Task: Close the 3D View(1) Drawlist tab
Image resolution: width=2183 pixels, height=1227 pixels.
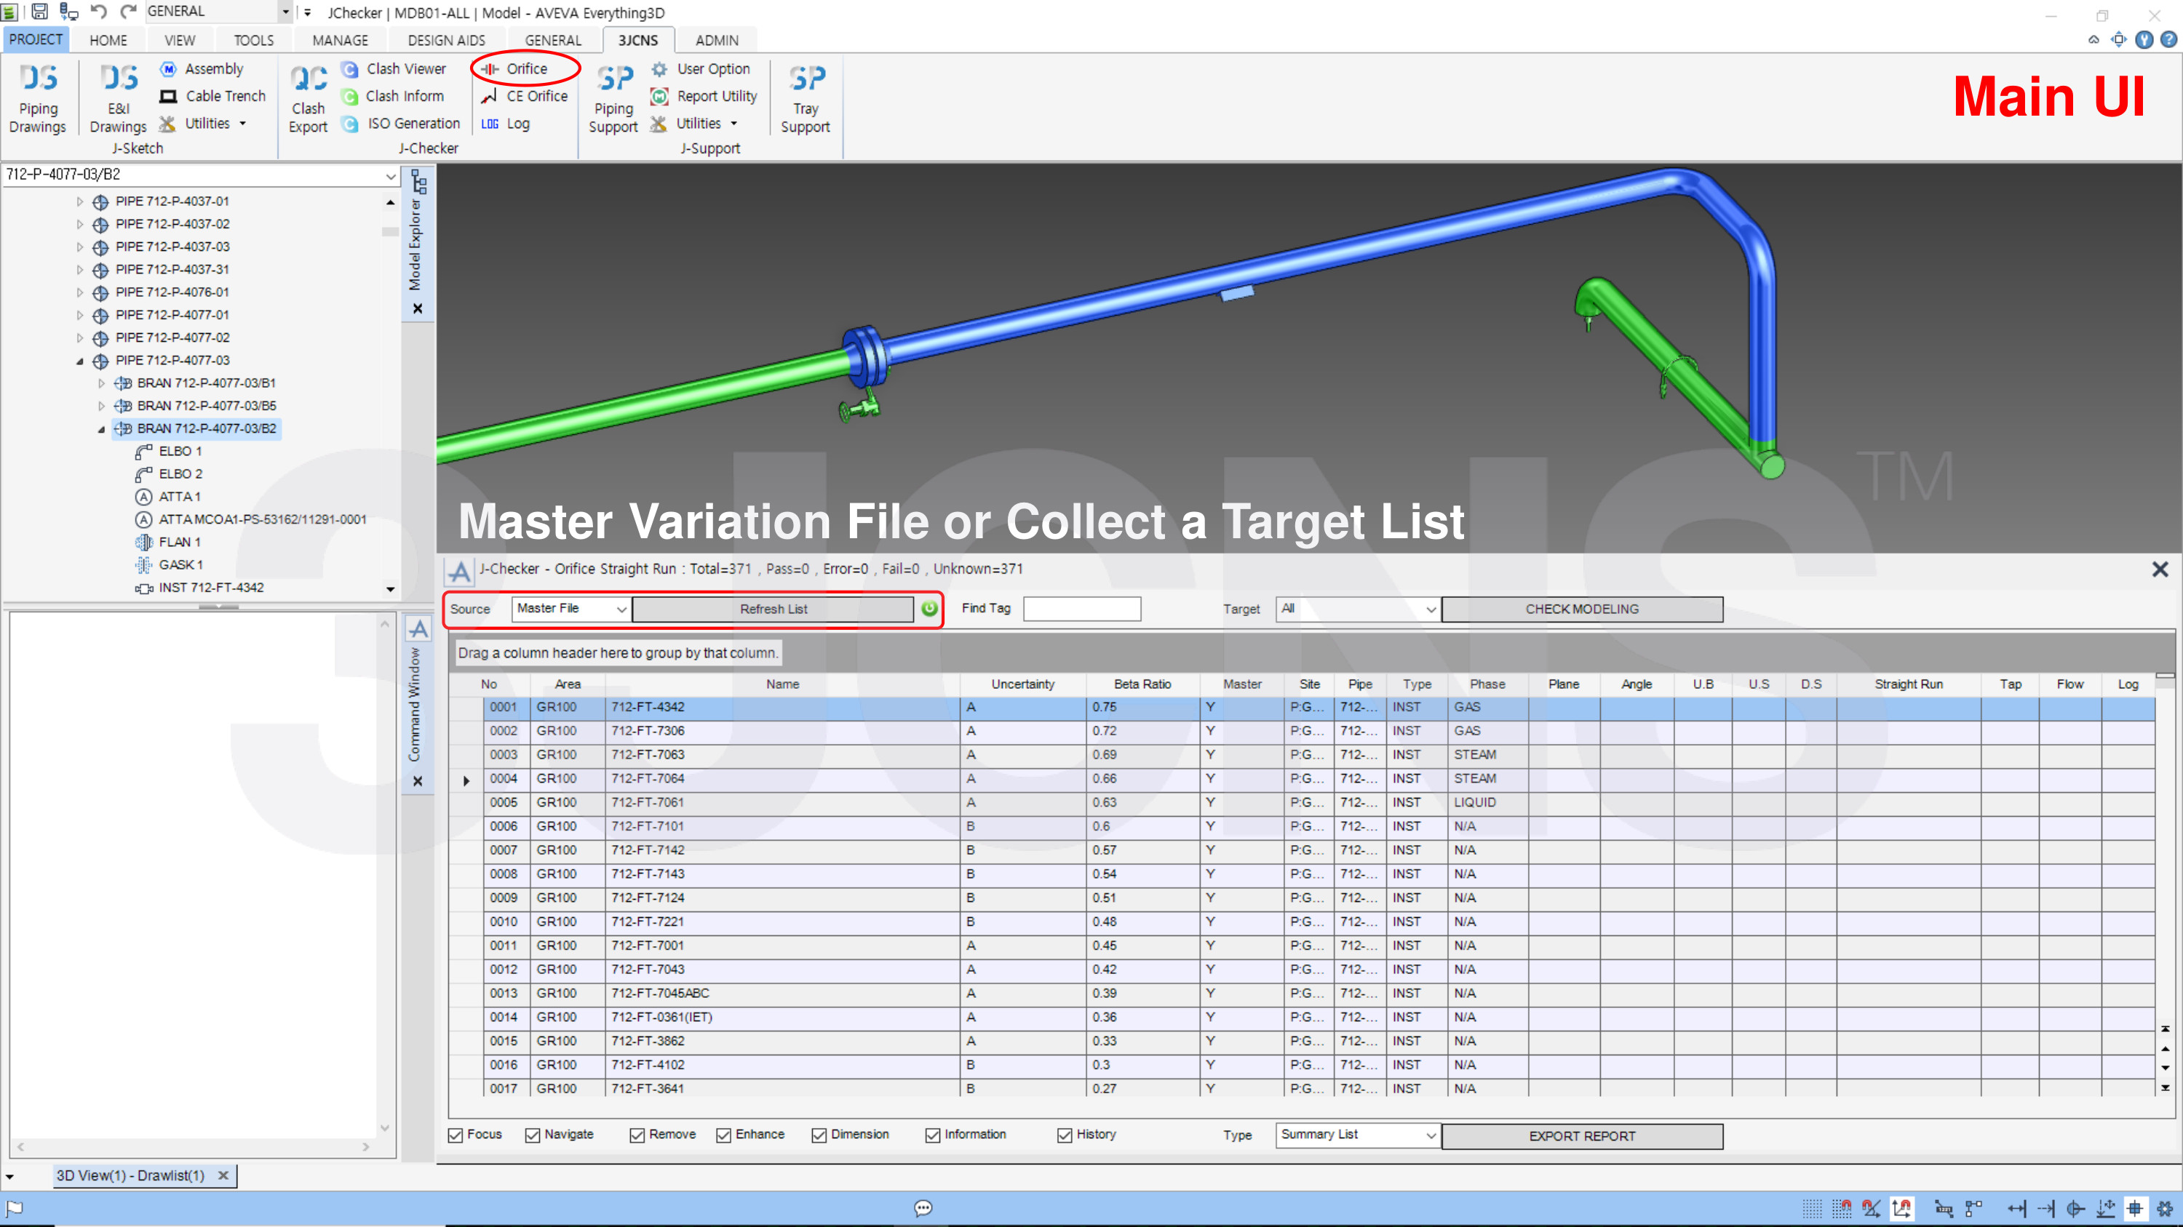Action: [x=223, y=1175]
